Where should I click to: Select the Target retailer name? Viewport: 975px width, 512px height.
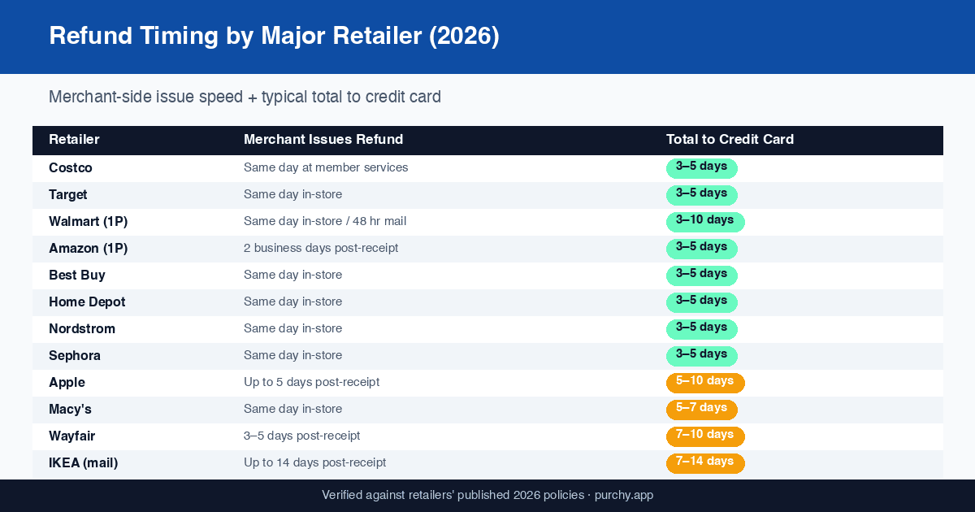point(68,195)
